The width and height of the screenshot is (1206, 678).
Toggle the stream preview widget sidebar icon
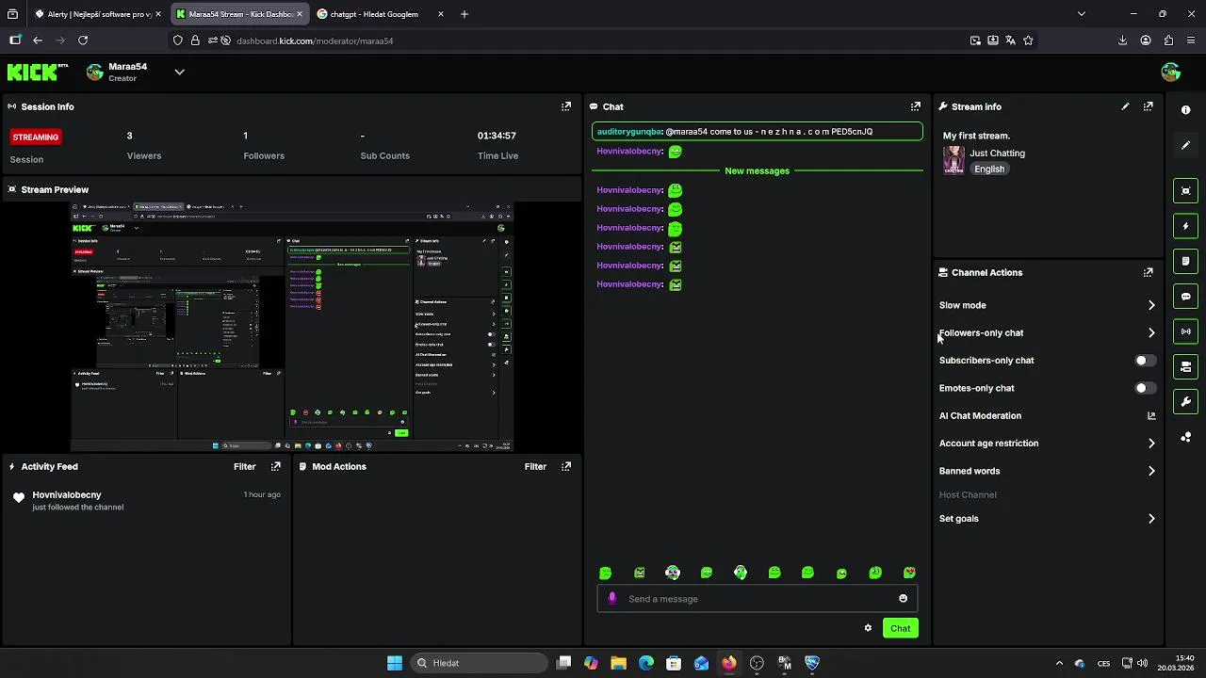pyautogui.click(x=1185, y=191)
